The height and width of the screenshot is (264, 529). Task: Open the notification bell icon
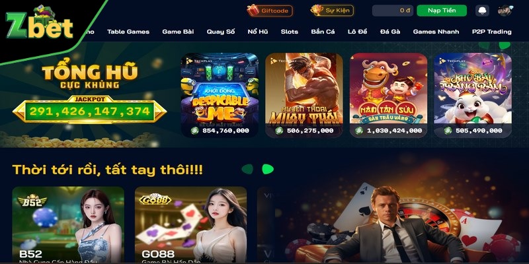(x=482, y=11)
